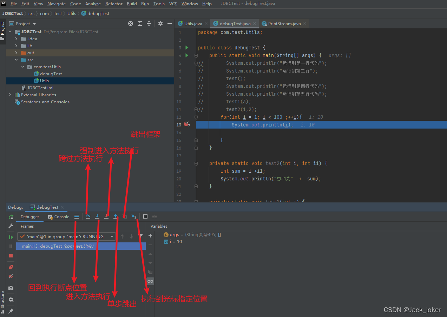Resume program with the green play icon
This screenshot has height=317, width=447.
tap(11, 237)
